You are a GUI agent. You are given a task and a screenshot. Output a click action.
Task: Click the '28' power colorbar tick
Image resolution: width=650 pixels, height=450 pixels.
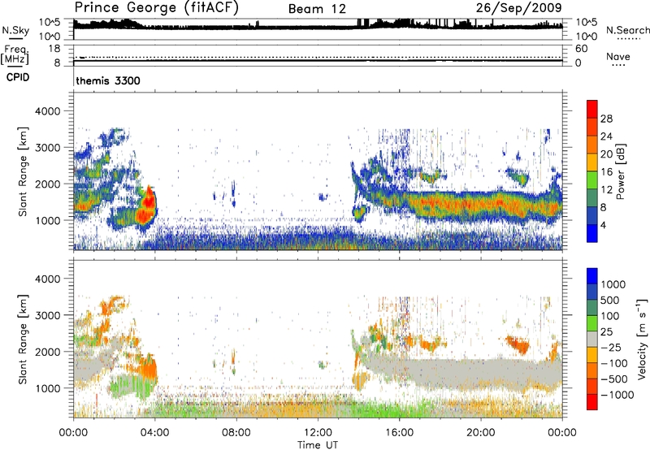coord(606,119)
